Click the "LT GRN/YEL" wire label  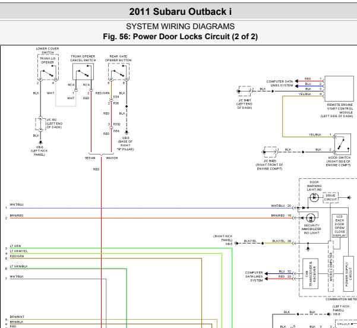18,251
